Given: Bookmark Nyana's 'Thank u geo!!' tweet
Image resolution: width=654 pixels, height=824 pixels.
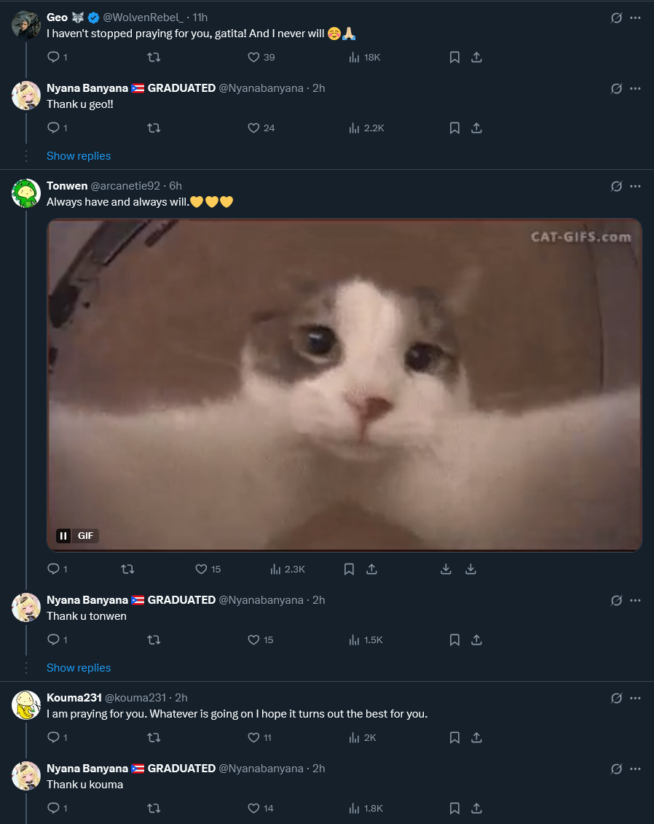Looking at the screenshot, I should click(454, 128).
